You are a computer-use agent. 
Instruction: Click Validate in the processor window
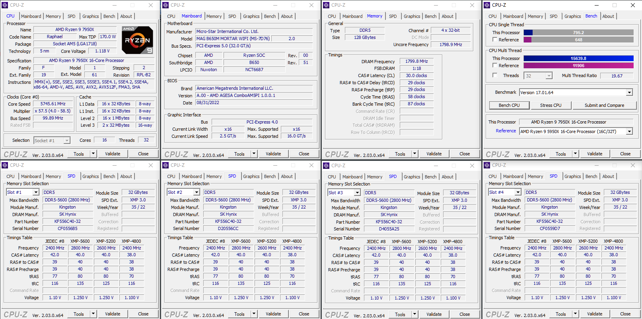[113, 154]
